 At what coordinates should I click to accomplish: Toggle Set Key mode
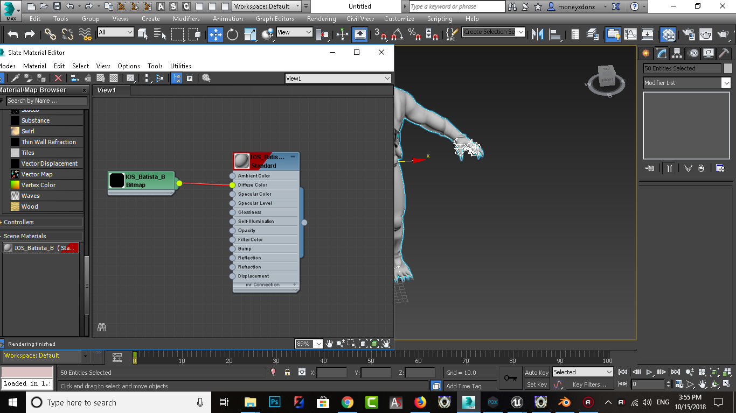(x=537, y=384)
